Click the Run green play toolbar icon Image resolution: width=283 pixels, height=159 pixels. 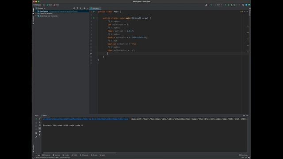(225, 5)
